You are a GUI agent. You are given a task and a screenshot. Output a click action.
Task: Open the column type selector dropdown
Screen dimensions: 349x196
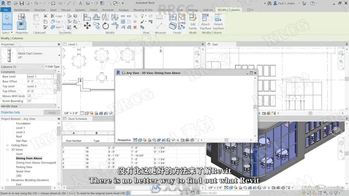[59, 55]
